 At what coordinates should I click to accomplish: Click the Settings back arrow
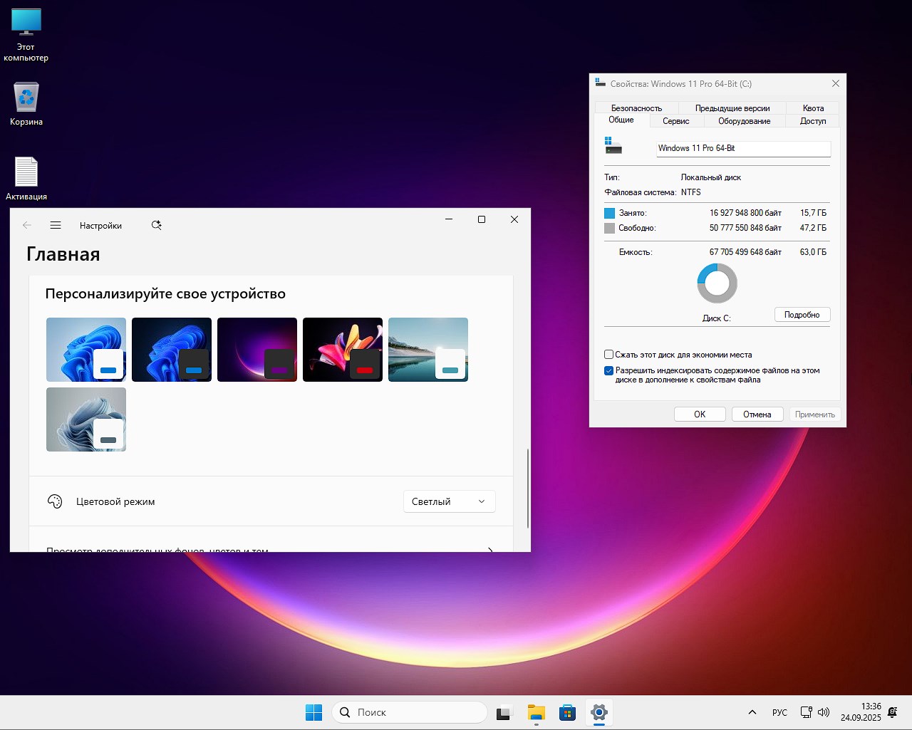[27, 225]
